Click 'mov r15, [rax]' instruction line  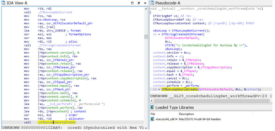(x=40, y=27)
